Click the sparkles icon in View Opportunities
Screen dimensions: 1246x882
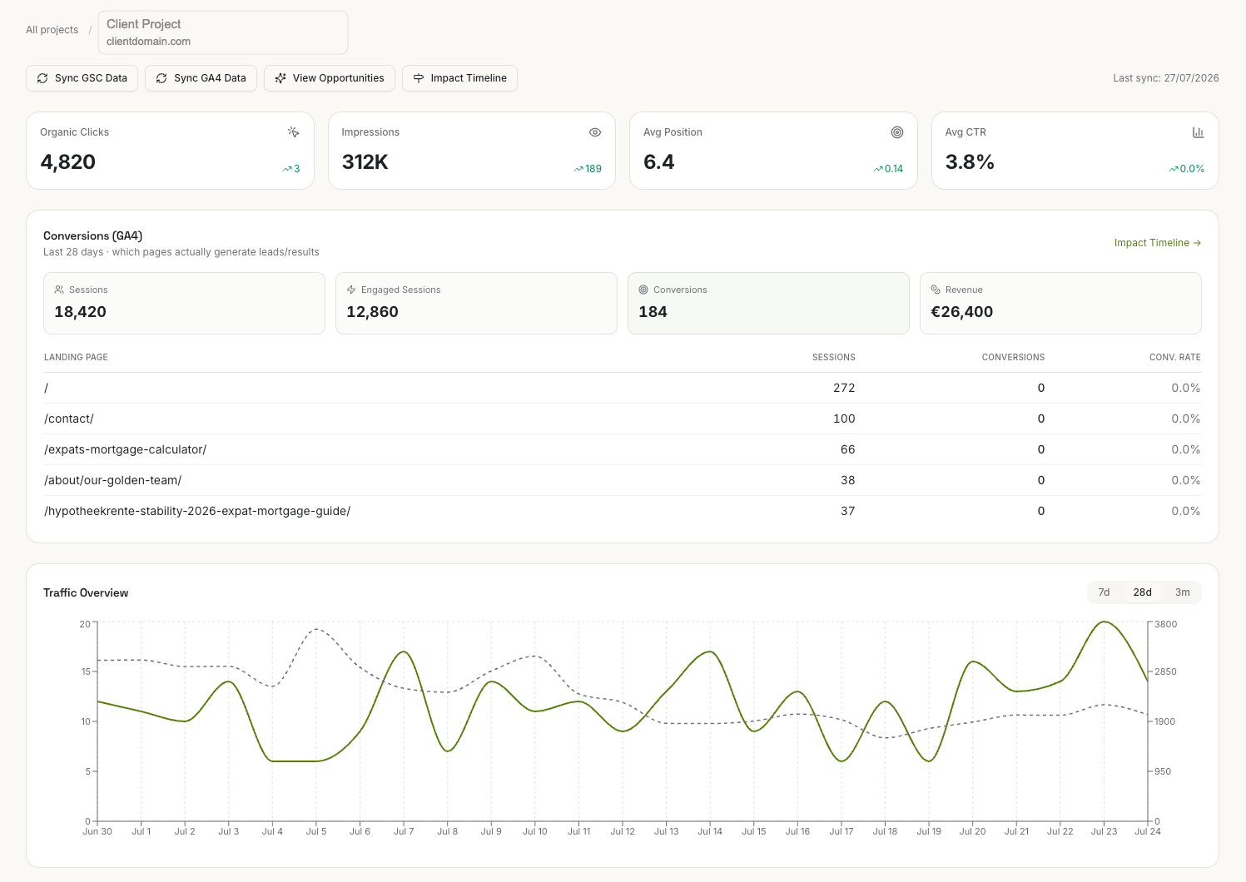(x=280, y=78)
